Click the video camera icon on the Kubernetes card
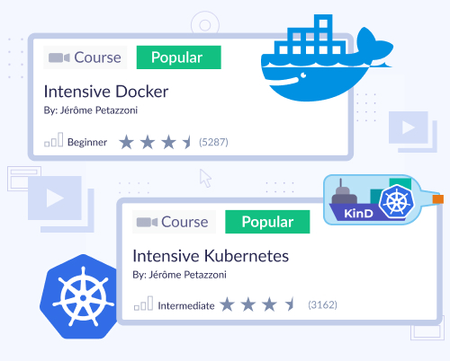This screenshot has width=450, height=361. tap(147, 222)
